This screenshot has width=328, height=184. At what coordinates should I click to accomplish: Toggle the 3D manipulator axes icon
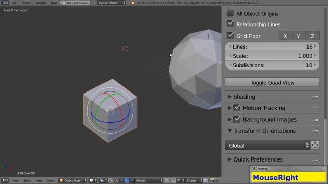pos(117,180)
